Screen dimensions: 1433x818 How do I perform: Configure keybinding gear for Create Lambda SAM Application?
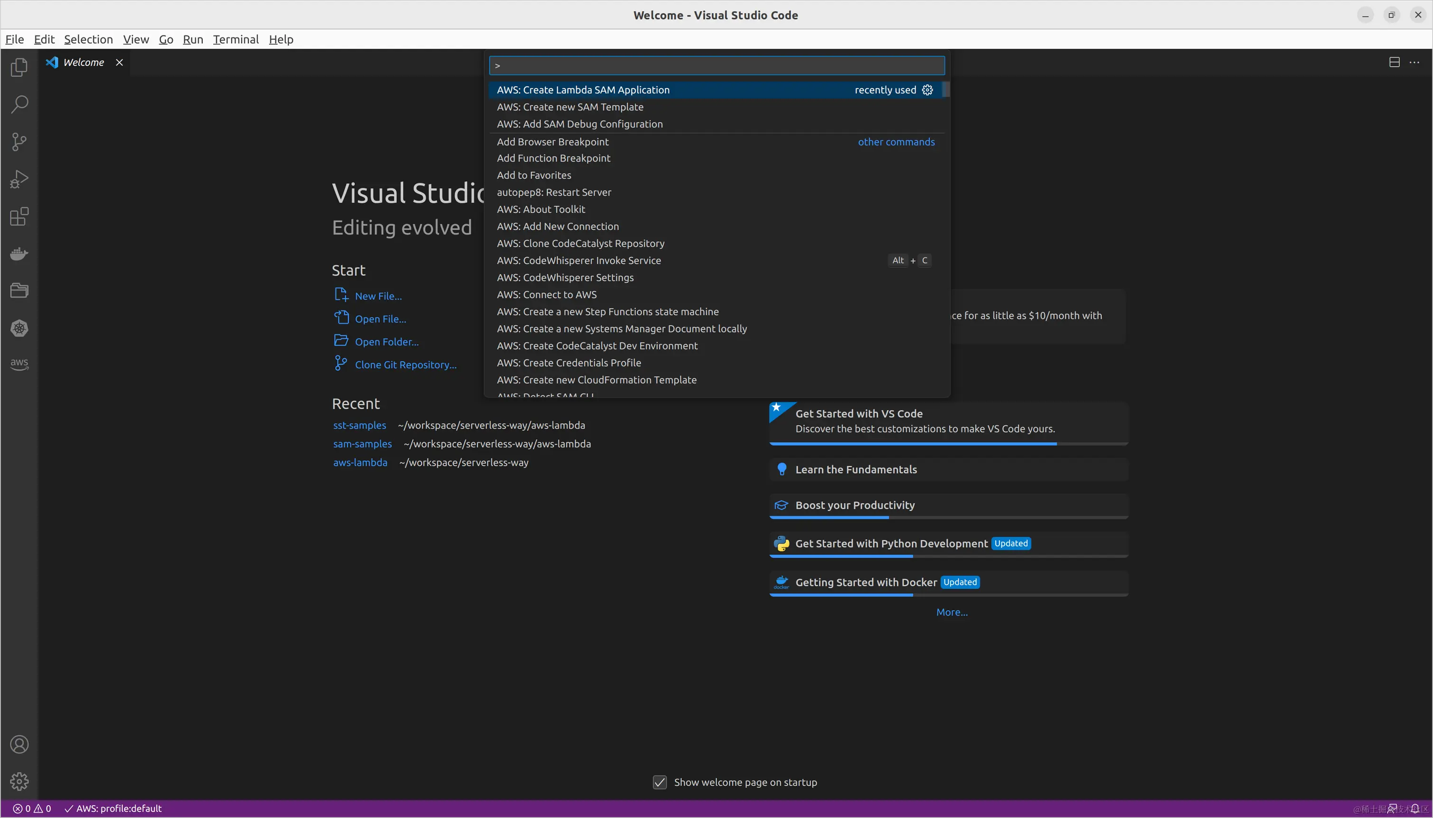927,90
